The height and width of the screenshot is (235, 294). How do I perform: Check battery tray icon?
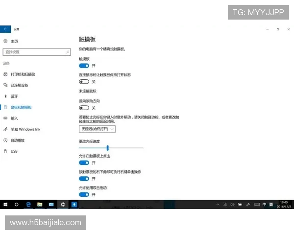point(240,205)
